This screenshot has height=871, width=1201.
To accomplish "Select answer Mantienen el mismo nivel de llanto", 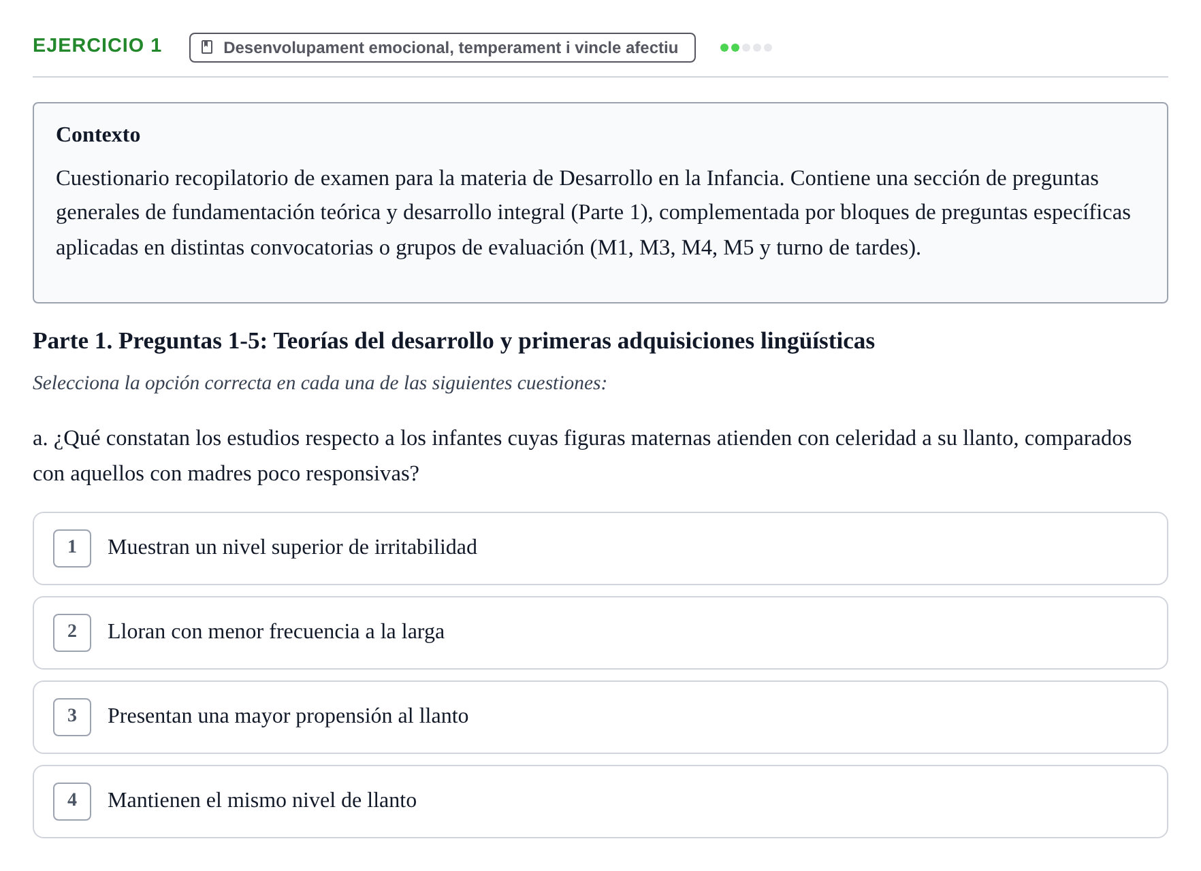I will [600, 802].
